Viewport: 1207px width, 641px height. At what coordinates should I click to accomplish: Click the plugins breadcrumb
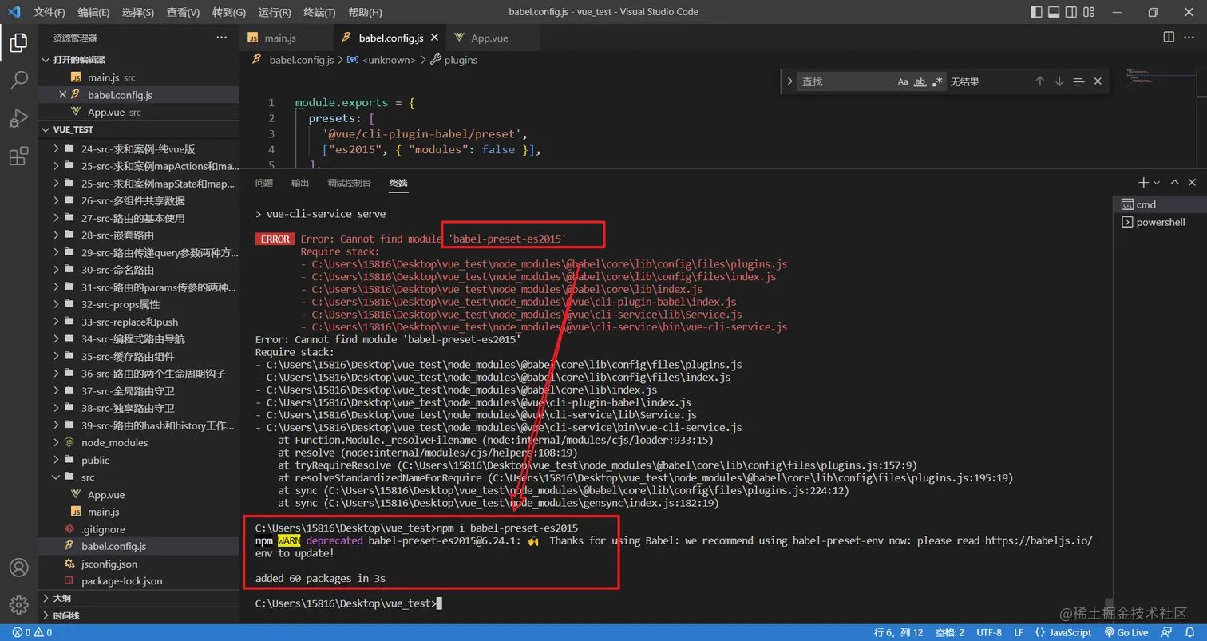click(x=453, y=60)
